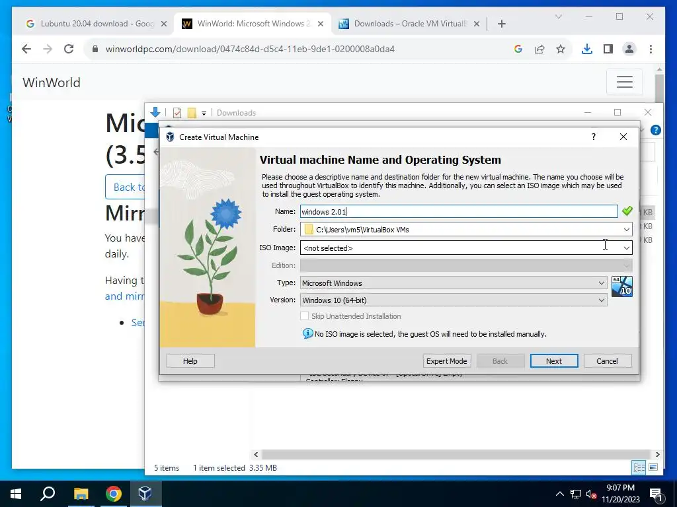This screenshot has width=677, height=507.
Task: Open Google Chrome from the taskbar
Action: click(114, 494)
